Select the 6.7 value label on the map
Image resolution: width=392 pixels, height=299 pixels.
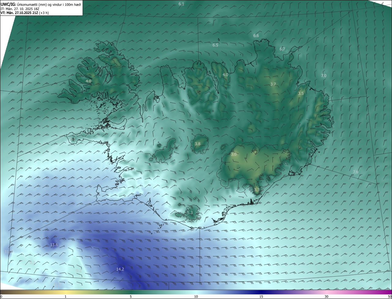(282, 49)
